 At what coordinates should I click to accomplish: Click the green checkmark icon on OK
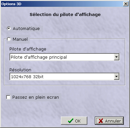point(71,121)
